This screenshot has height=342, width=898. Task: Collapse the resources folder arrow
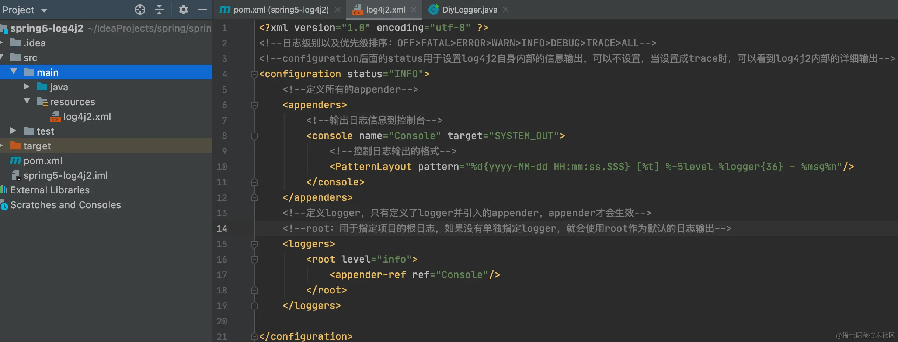pos(27,101)
